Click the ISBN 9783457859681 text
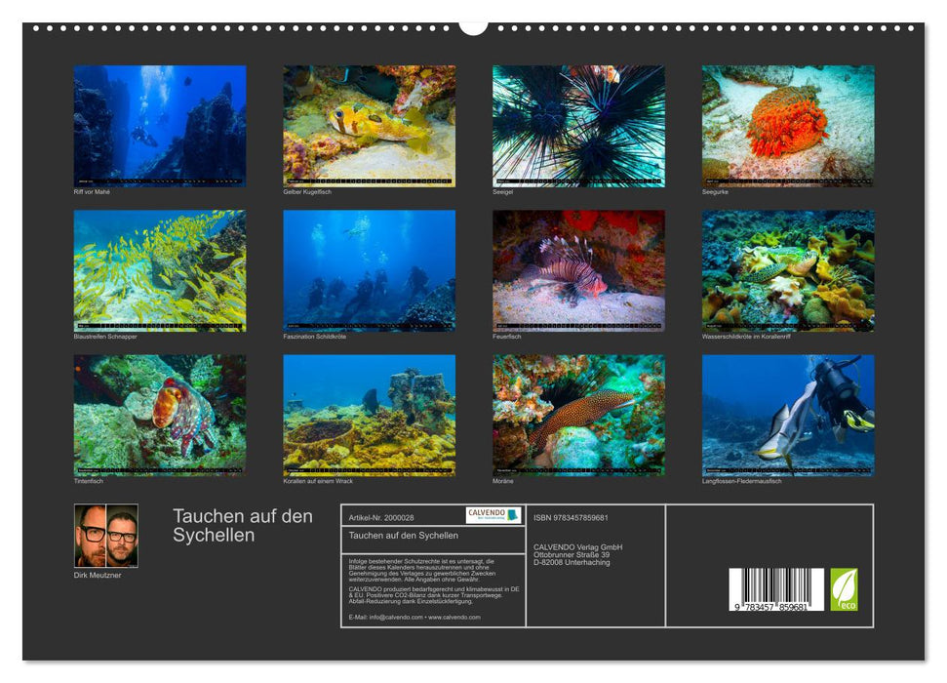The image size is (947, 683). click(571, 517)
